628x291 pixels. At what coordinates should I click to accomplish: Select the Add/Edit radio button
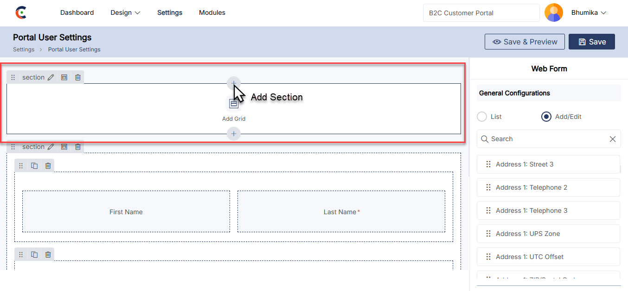[546, 117]
